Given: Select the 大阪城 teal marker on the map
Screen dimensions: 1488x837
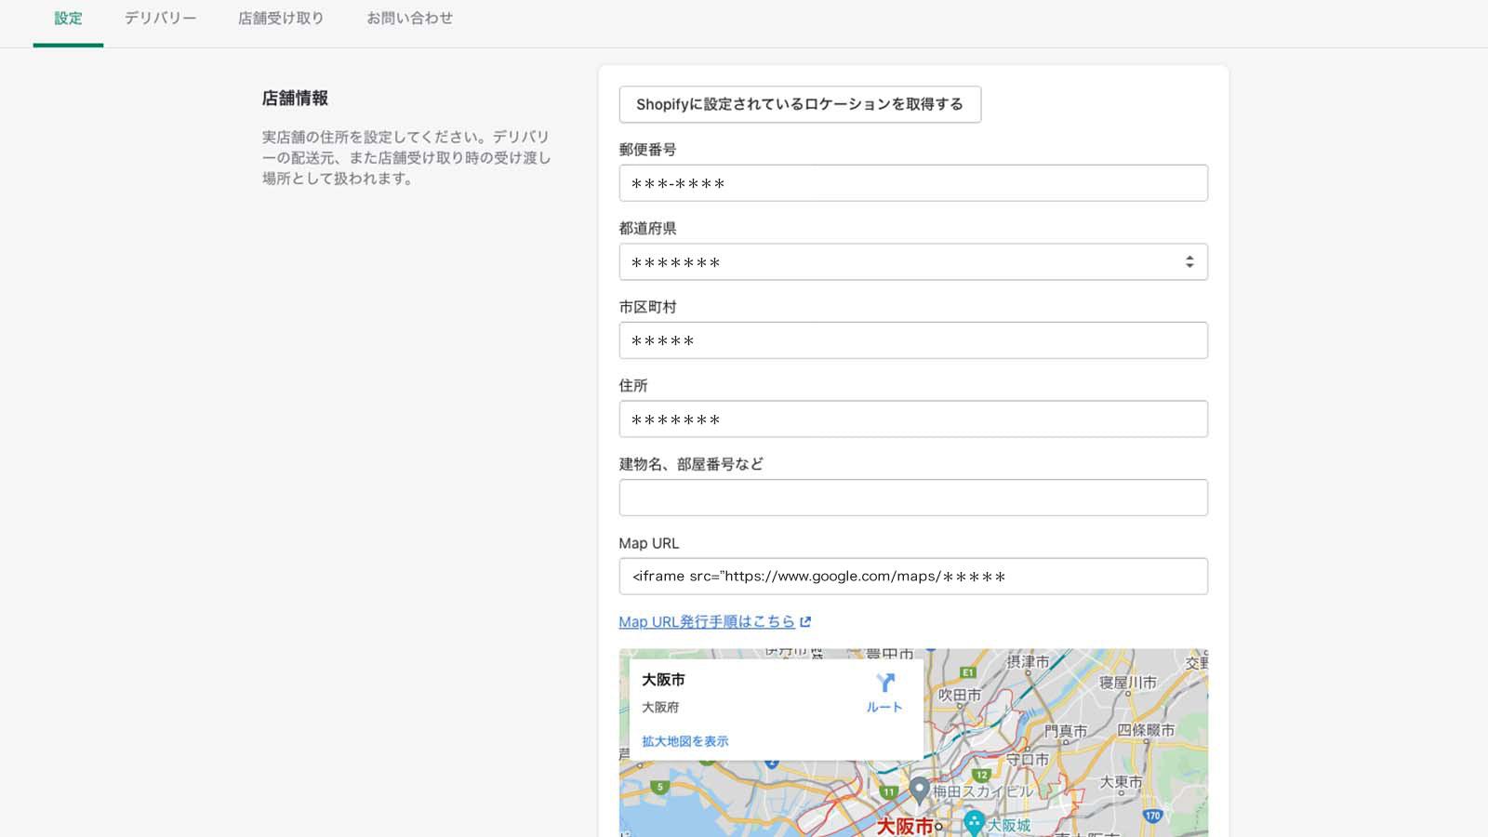Looking at the screenshot, I should (974, 823).
